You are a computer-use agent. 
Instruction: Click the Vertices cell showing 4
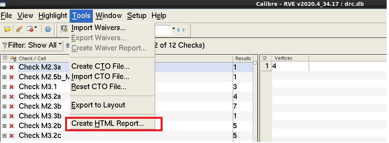[x=290, y=66]
